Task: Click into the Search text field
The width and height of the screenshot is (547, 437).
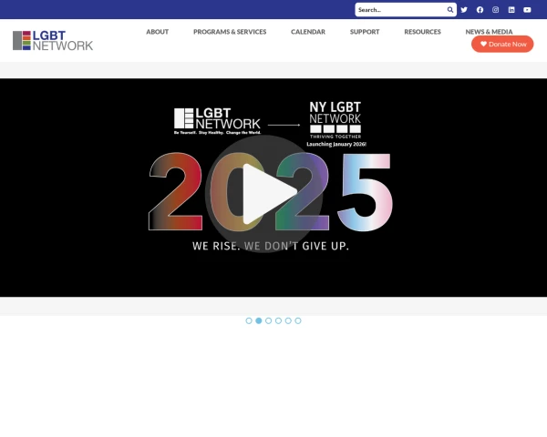Action: 399,10
